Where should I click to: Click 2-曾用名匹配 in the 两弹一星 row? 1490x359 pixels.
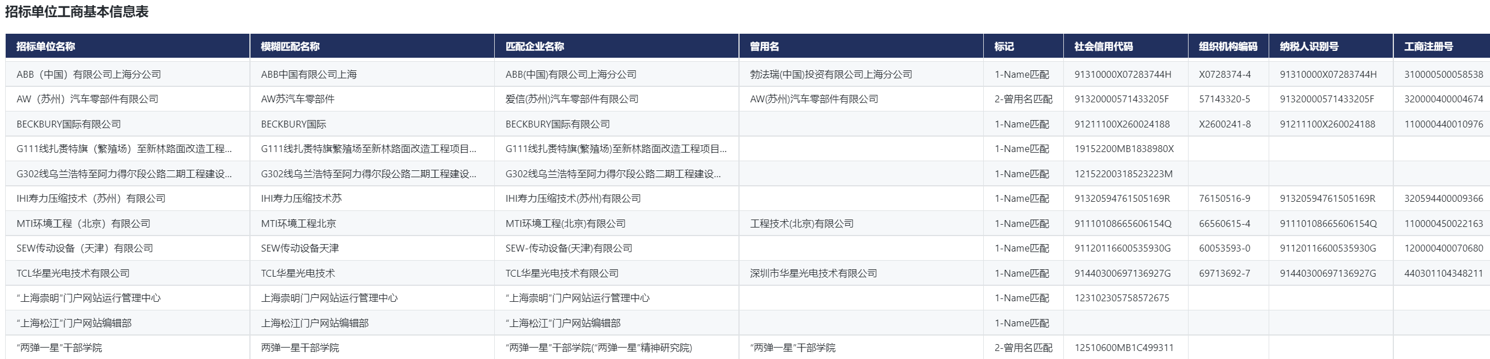pos(1024,348)
